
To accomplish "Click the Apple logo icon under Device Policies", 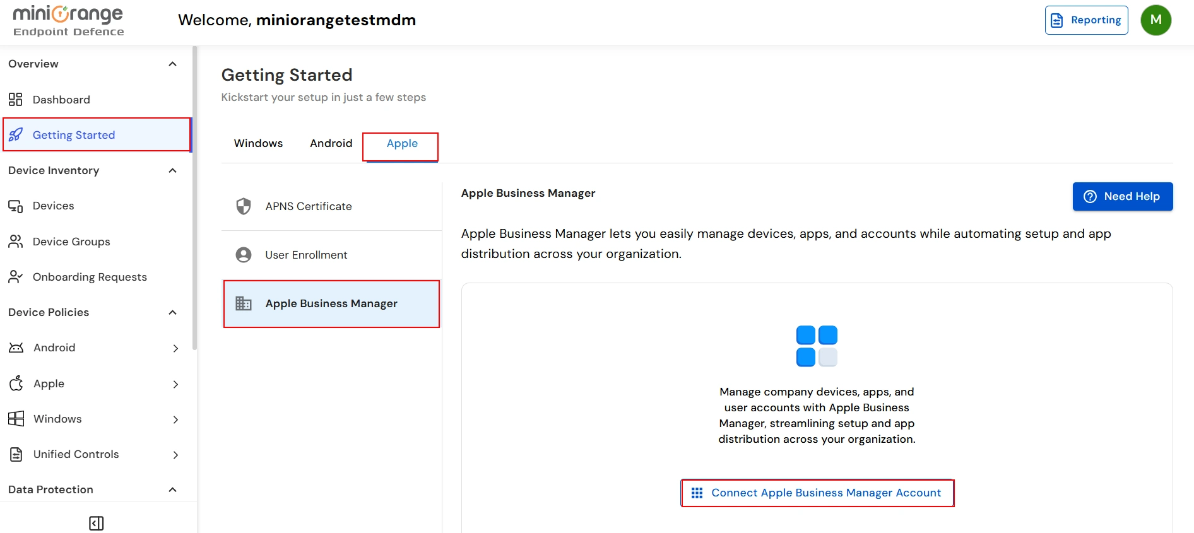I will coord(16,384).
